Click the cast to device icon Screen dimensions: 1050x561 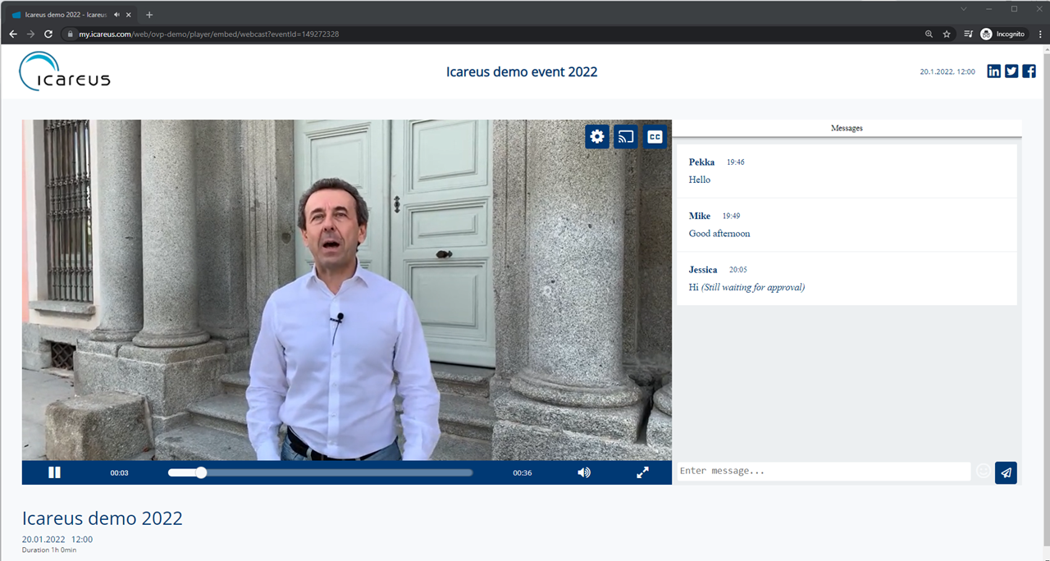626,137
